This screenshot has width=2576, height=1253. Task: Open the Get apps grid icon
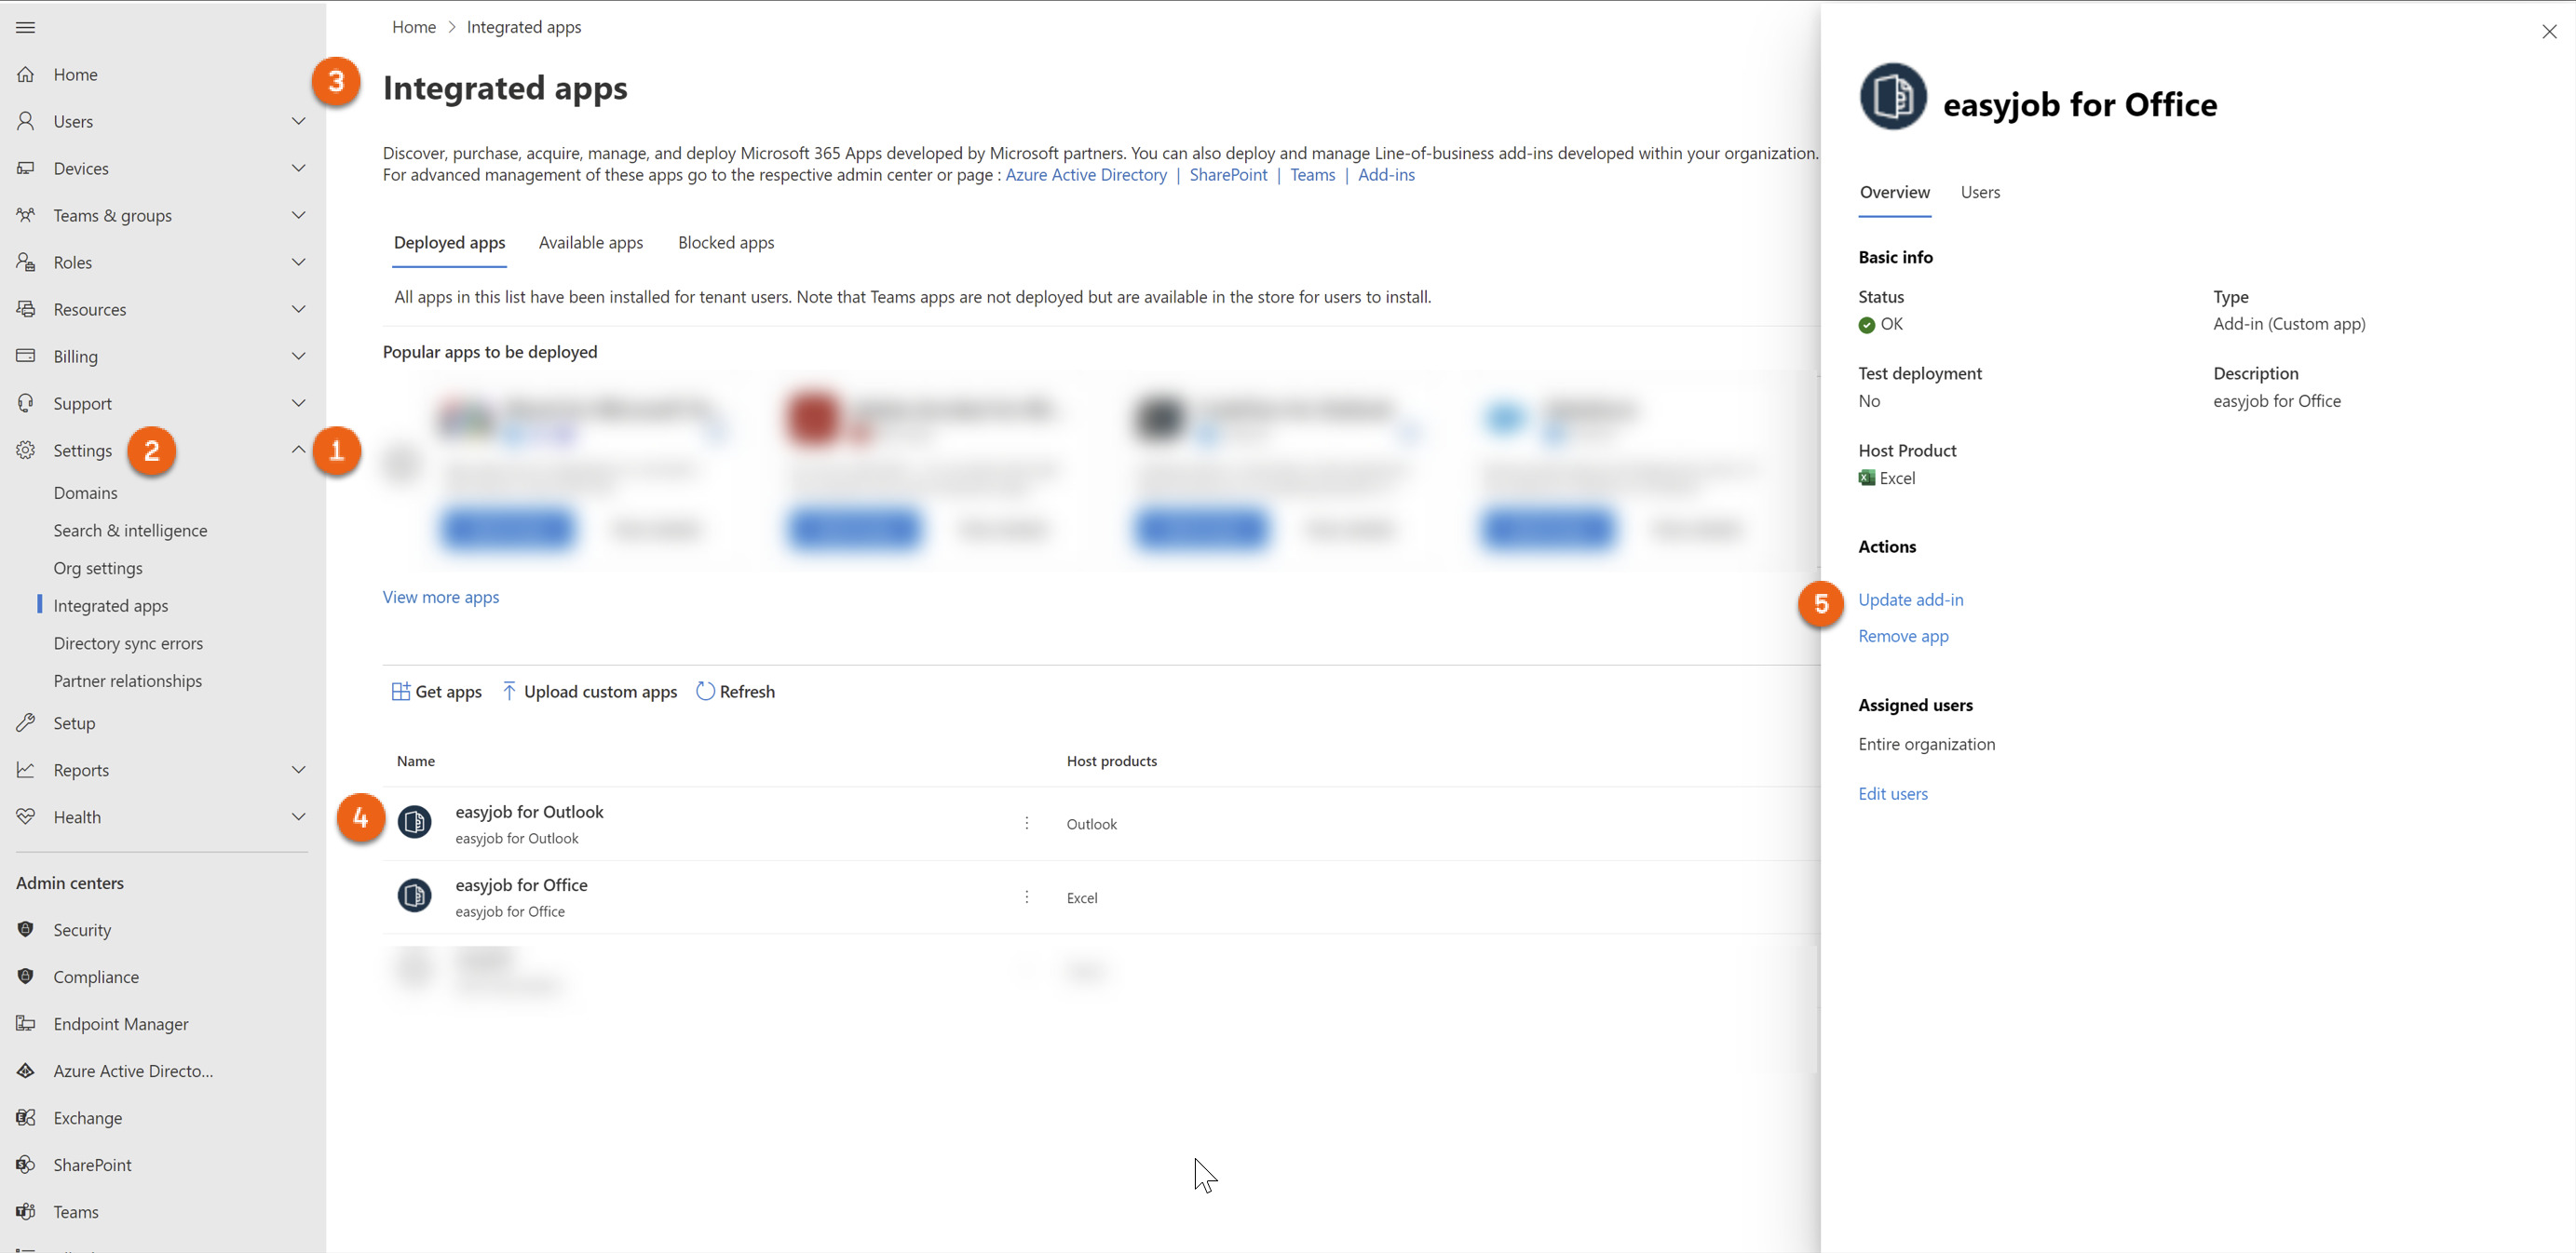click(x=400, y=692)
